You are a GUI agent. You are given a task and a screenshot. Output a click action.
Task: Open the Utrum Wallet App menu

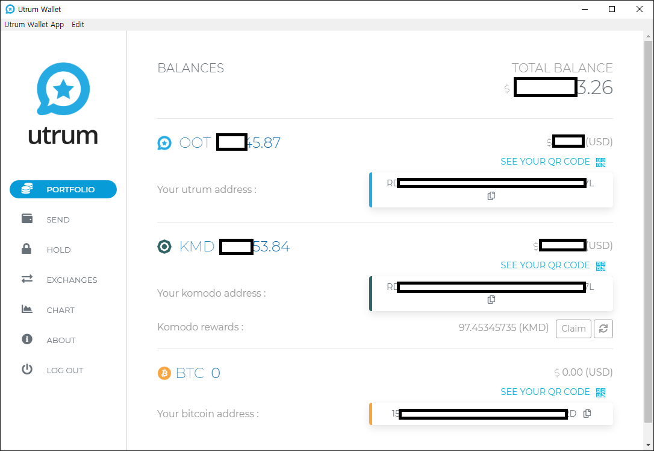tap(34, 24)
